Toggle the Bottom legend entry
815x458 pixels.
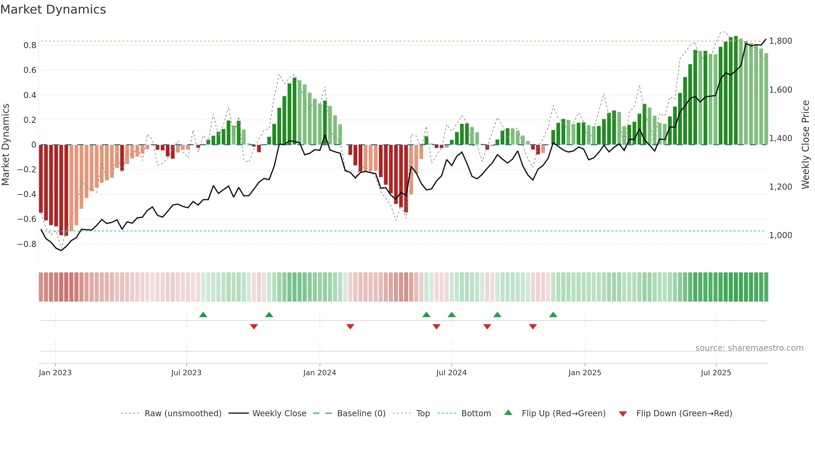click(464, 413)
